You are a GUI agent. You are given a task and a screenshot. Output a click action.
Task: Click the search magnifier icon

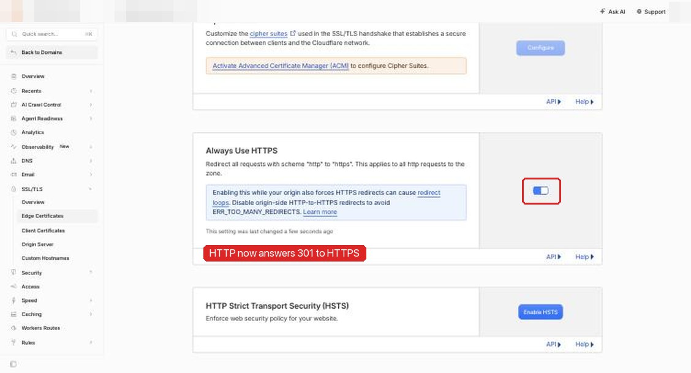click(x=14, y=34)
